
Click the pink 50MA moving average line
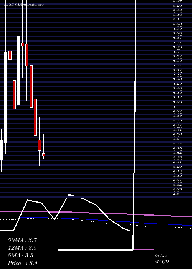[96, 213]
